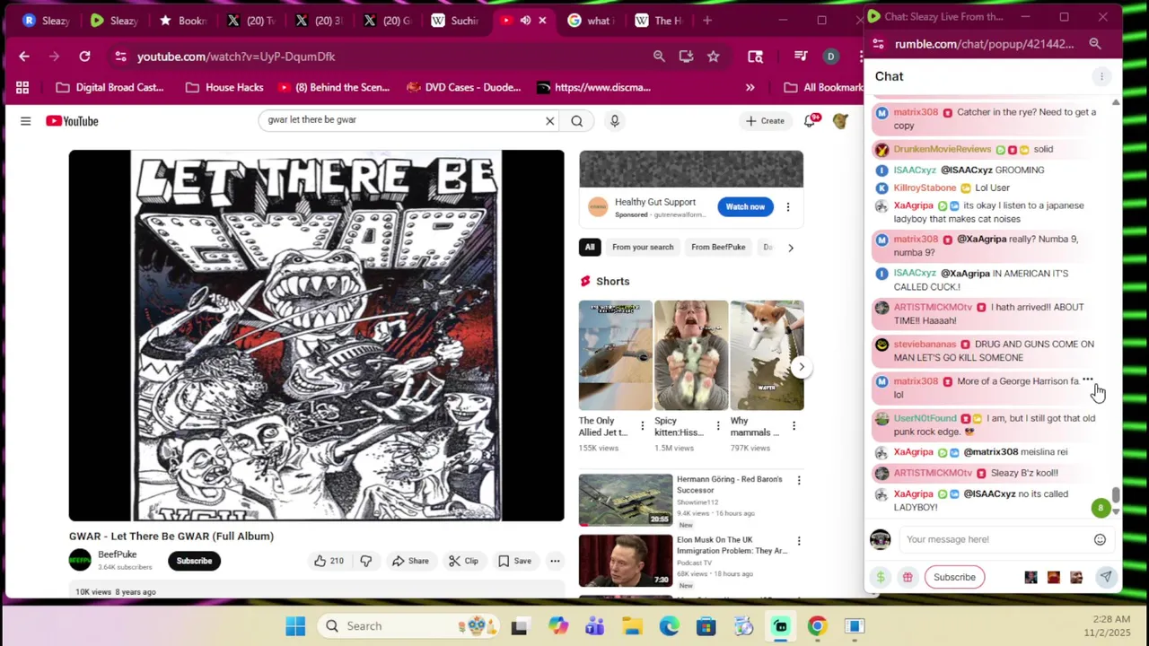
Task: Open House Hacks bookmark folder
Action: pos(224,87)
